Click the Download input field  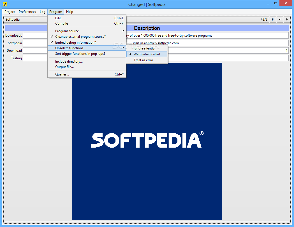click(x=35, y=51)
